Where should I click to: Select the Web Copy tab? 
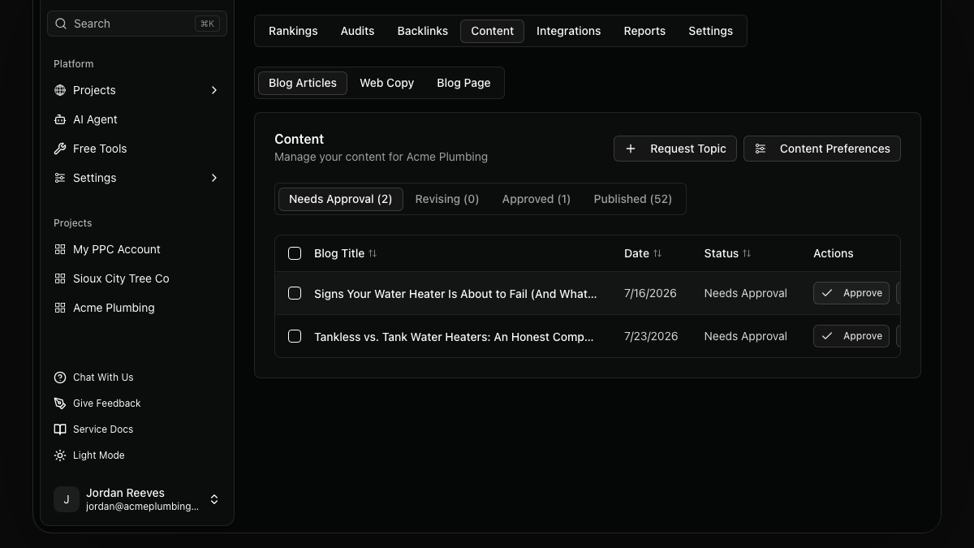(x=386, y=83)
